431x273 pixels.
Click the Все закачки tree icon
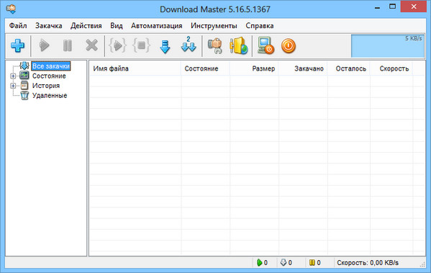(24, 66)
